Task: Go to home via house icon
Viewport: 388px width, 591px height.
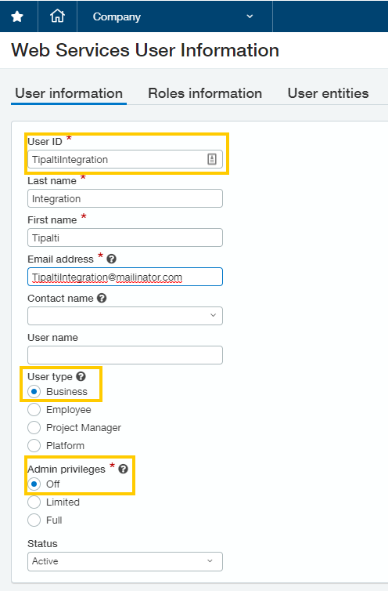Action: pos(57,16)
